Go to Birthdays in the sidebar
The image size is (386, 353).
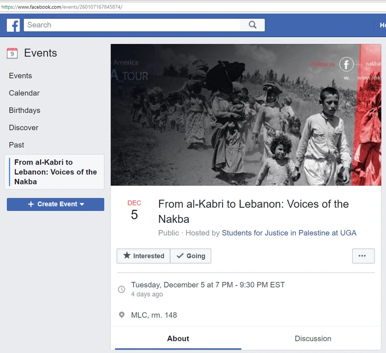pyautogui.click(x=25, y=110)
